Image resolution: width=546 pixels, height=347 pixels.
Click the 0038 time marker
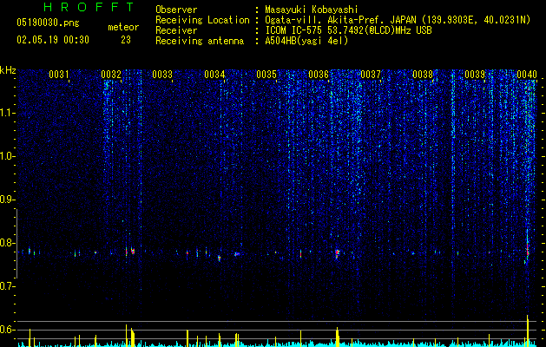pos(423,75)
